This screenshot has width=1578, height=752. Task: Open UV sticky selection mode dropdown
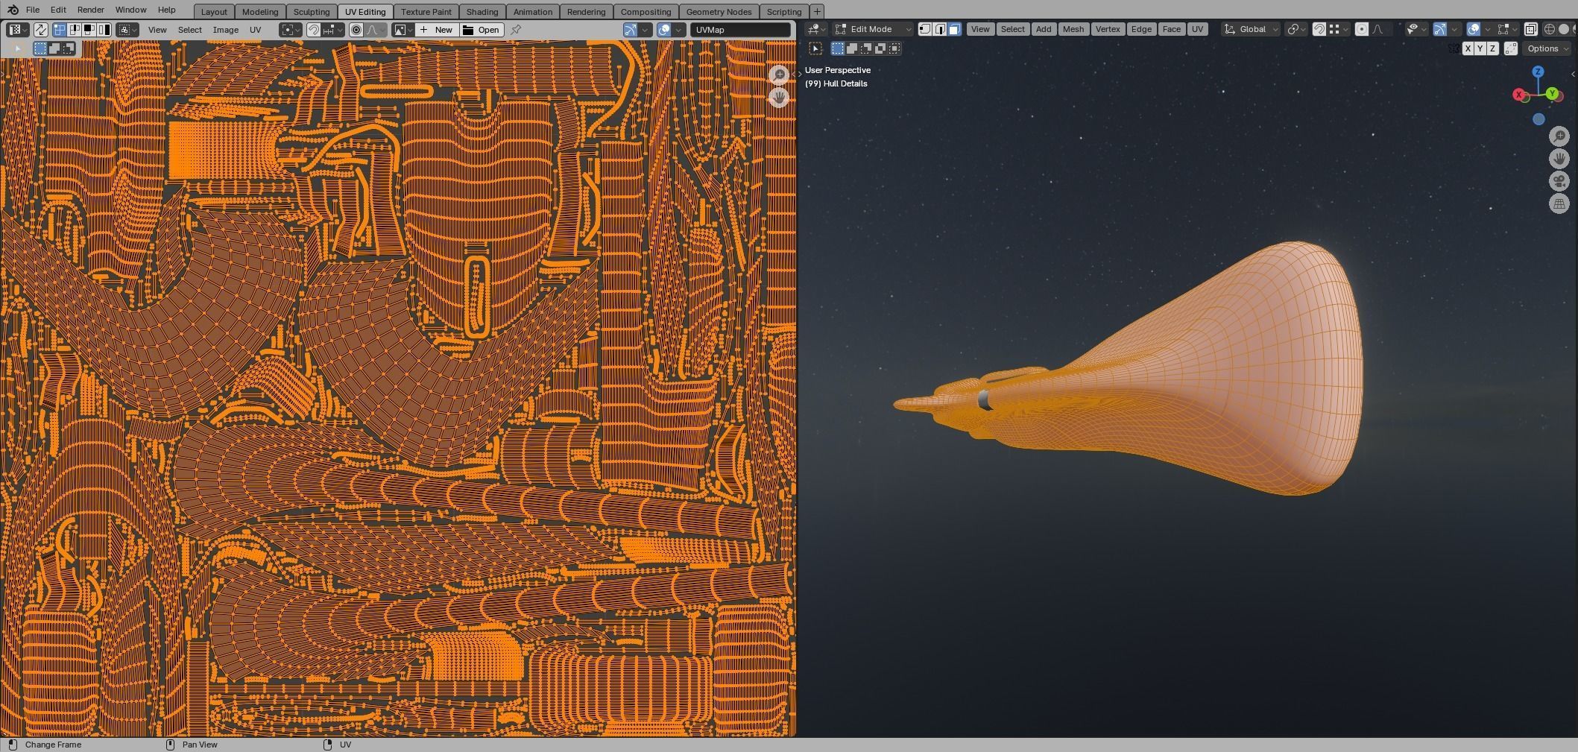pos(127,30)
